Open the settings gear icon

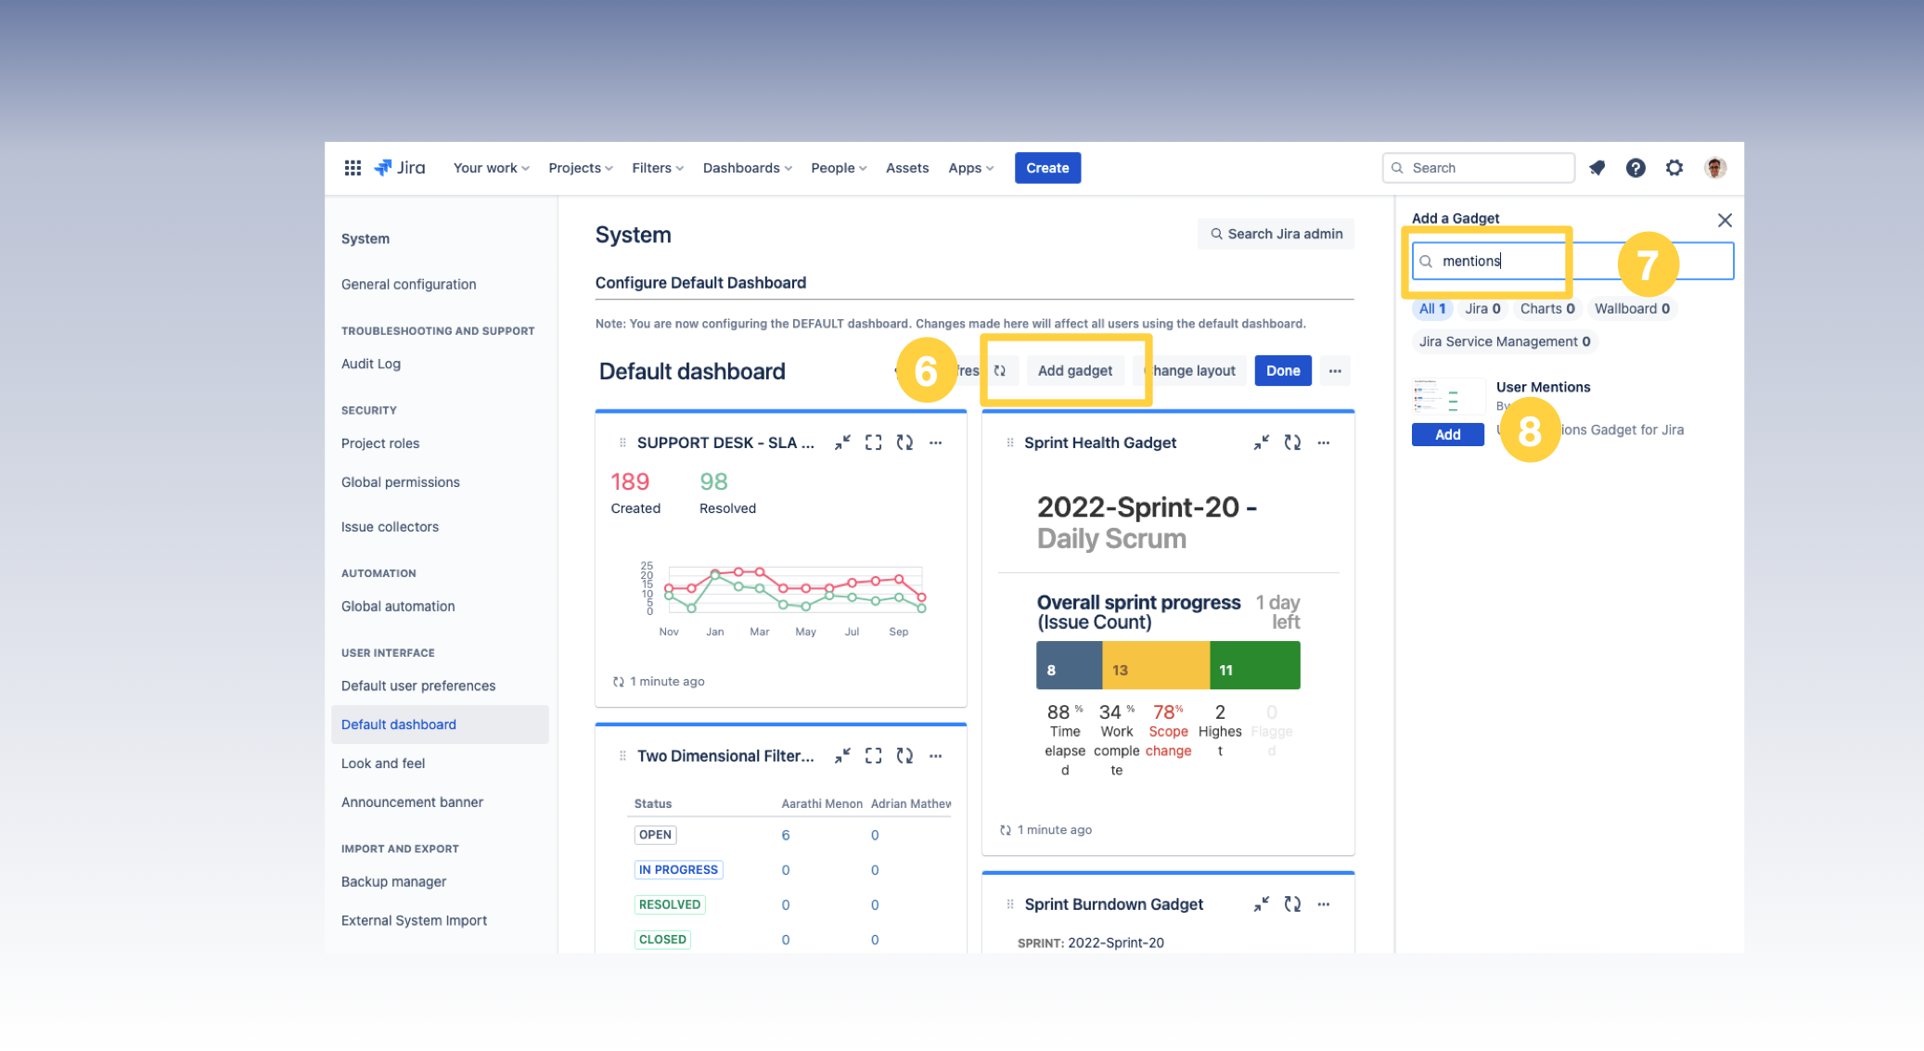pos(1674,168)
